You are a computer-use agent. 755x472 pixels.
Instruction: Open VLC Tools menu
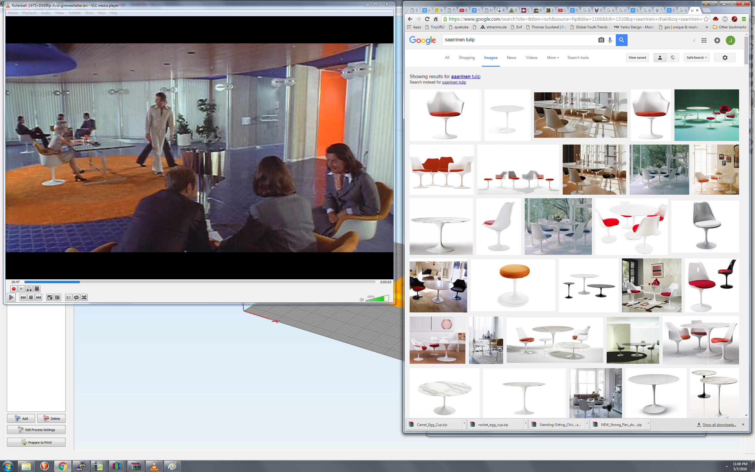[89, 13]
